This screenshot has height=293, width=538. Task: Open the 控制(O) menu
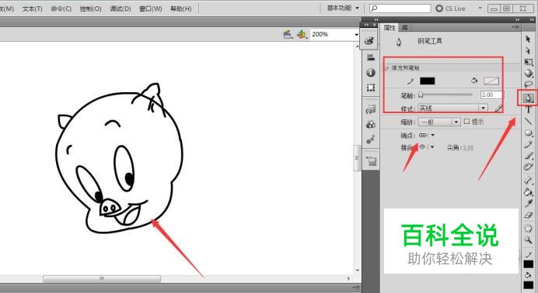tap(91, 9)
